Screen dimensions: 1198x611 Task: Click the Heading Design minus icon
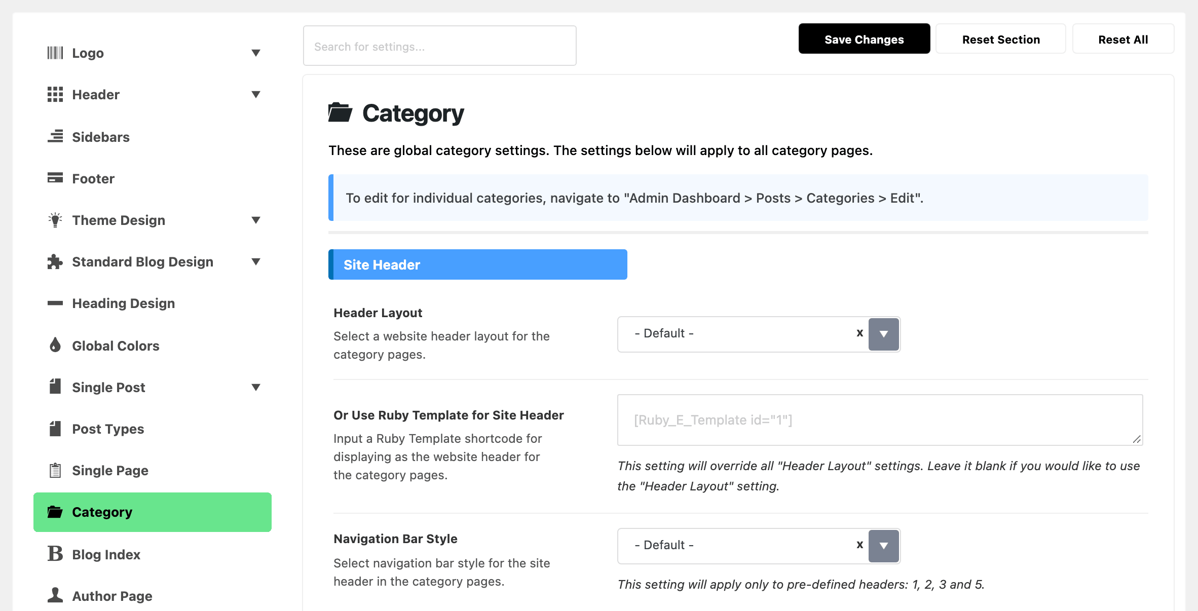point(55,303)
